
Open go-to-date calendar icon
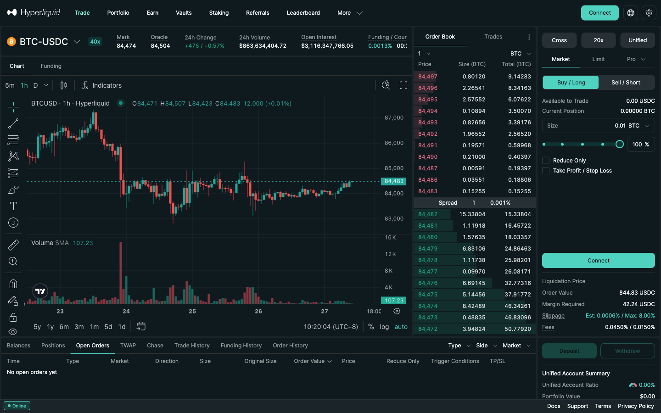[141, 326]
